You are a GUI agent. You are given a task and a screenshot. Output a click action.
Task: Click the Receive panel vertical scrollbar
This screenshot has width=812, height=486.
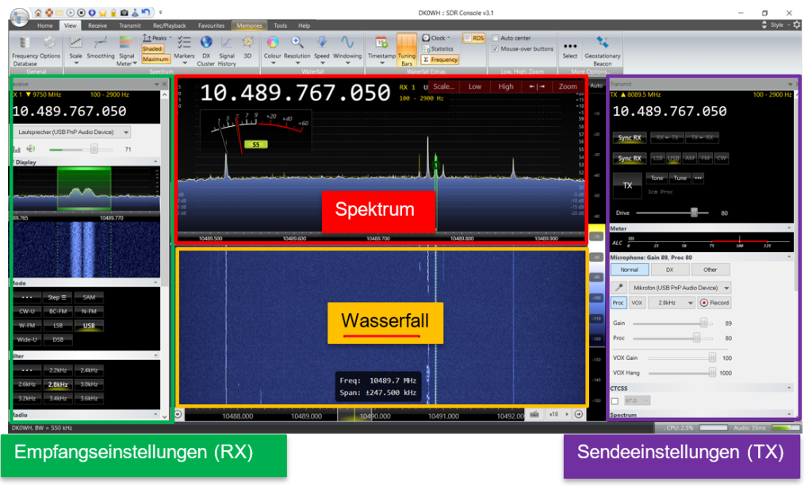(x=165, y=255)
